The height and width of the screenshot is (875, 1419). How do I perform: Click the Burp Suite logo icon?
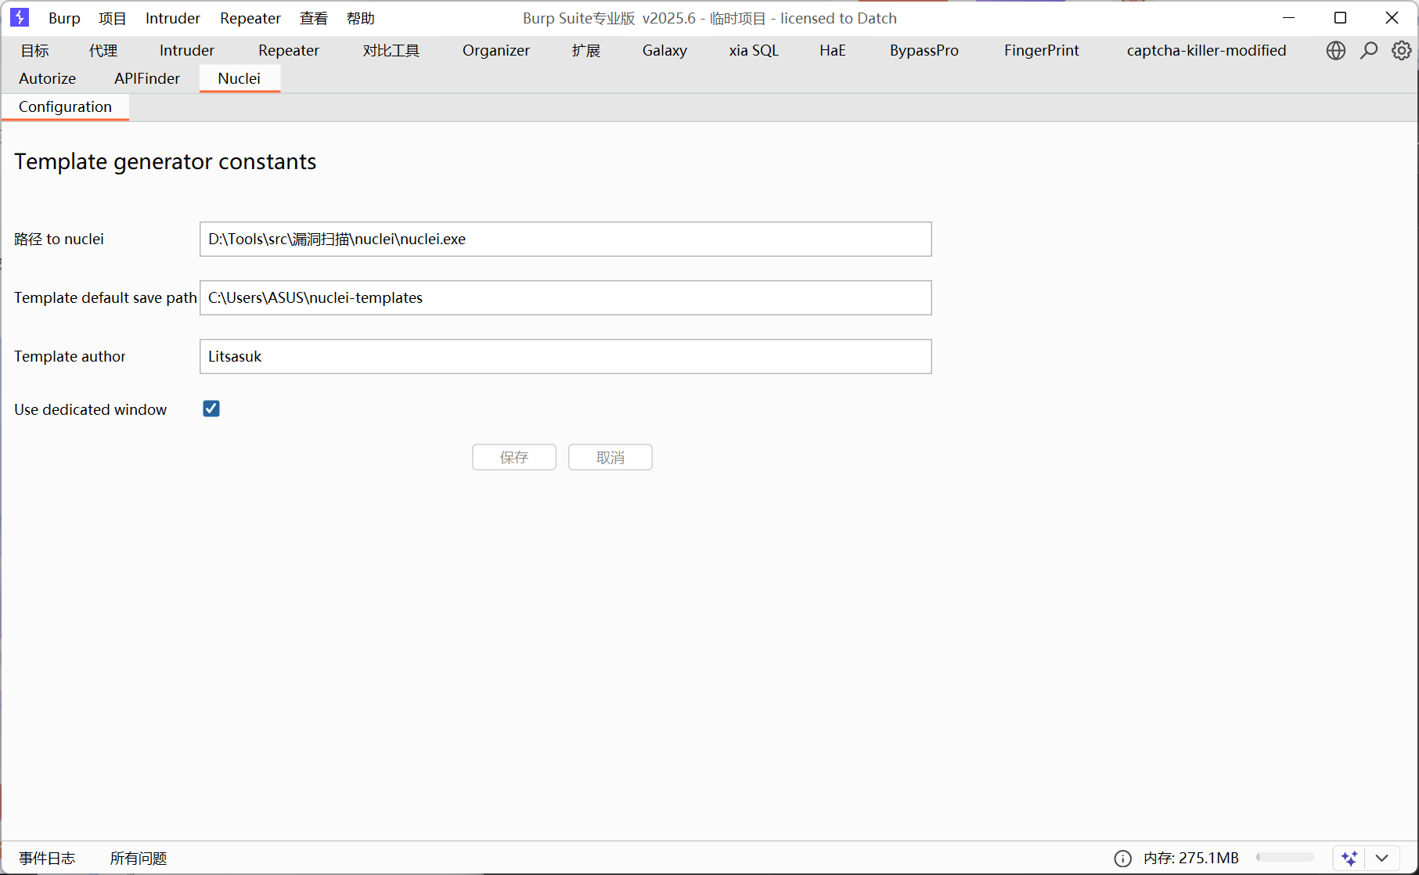pyautogui.click(x=20, y=17)
